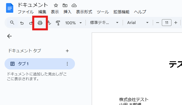This screenshot has height=105, width=182.
Task: Open the 表示形式 menu
Action: click(x=84, y=12)
